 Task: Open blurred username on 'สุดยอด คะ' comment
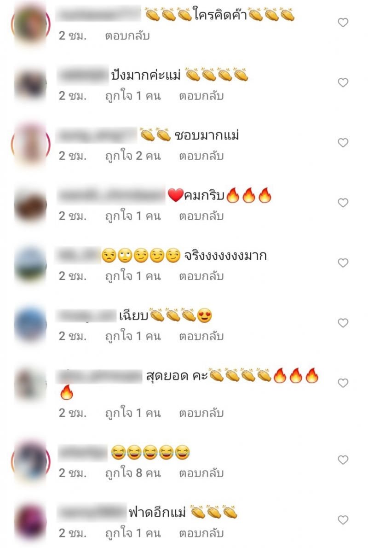pyautogui.click(x=100, y=377)
